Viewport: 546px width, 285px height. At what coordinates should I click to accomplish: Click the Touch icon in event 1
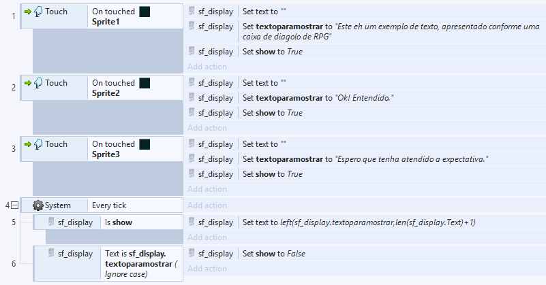pyautogui.click(x=39, y=12)
